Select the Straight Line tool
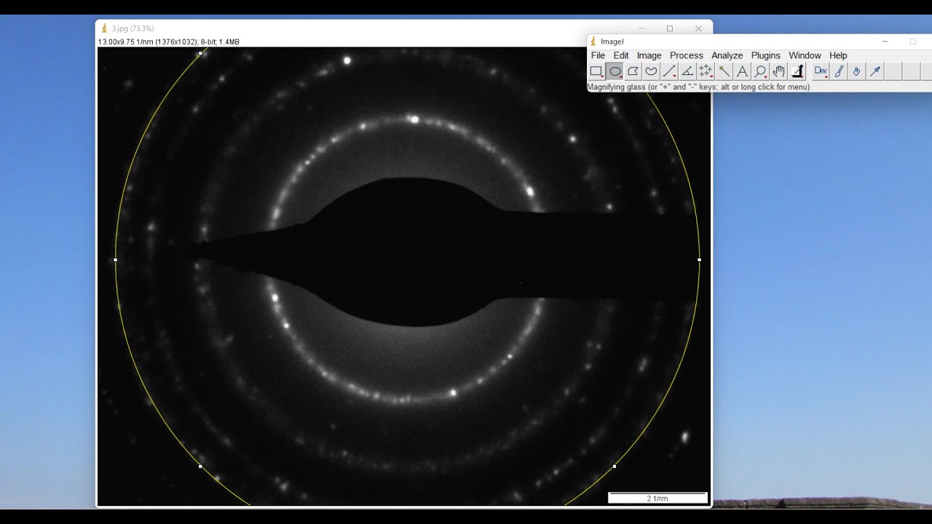Screen dimensions: 932x524 (670, 71)
